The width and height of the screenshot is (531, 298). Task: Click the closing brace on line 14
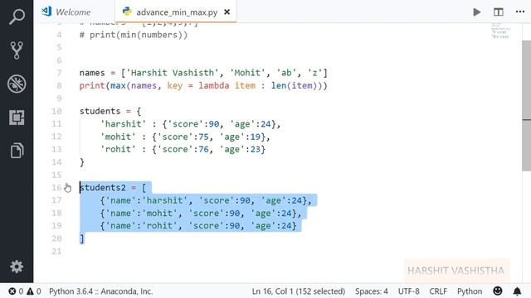tap(82, 162)
